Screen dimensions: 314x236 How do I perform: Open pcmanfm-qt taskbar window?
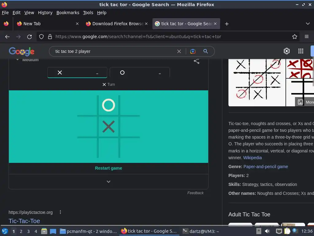click(88, 231)
